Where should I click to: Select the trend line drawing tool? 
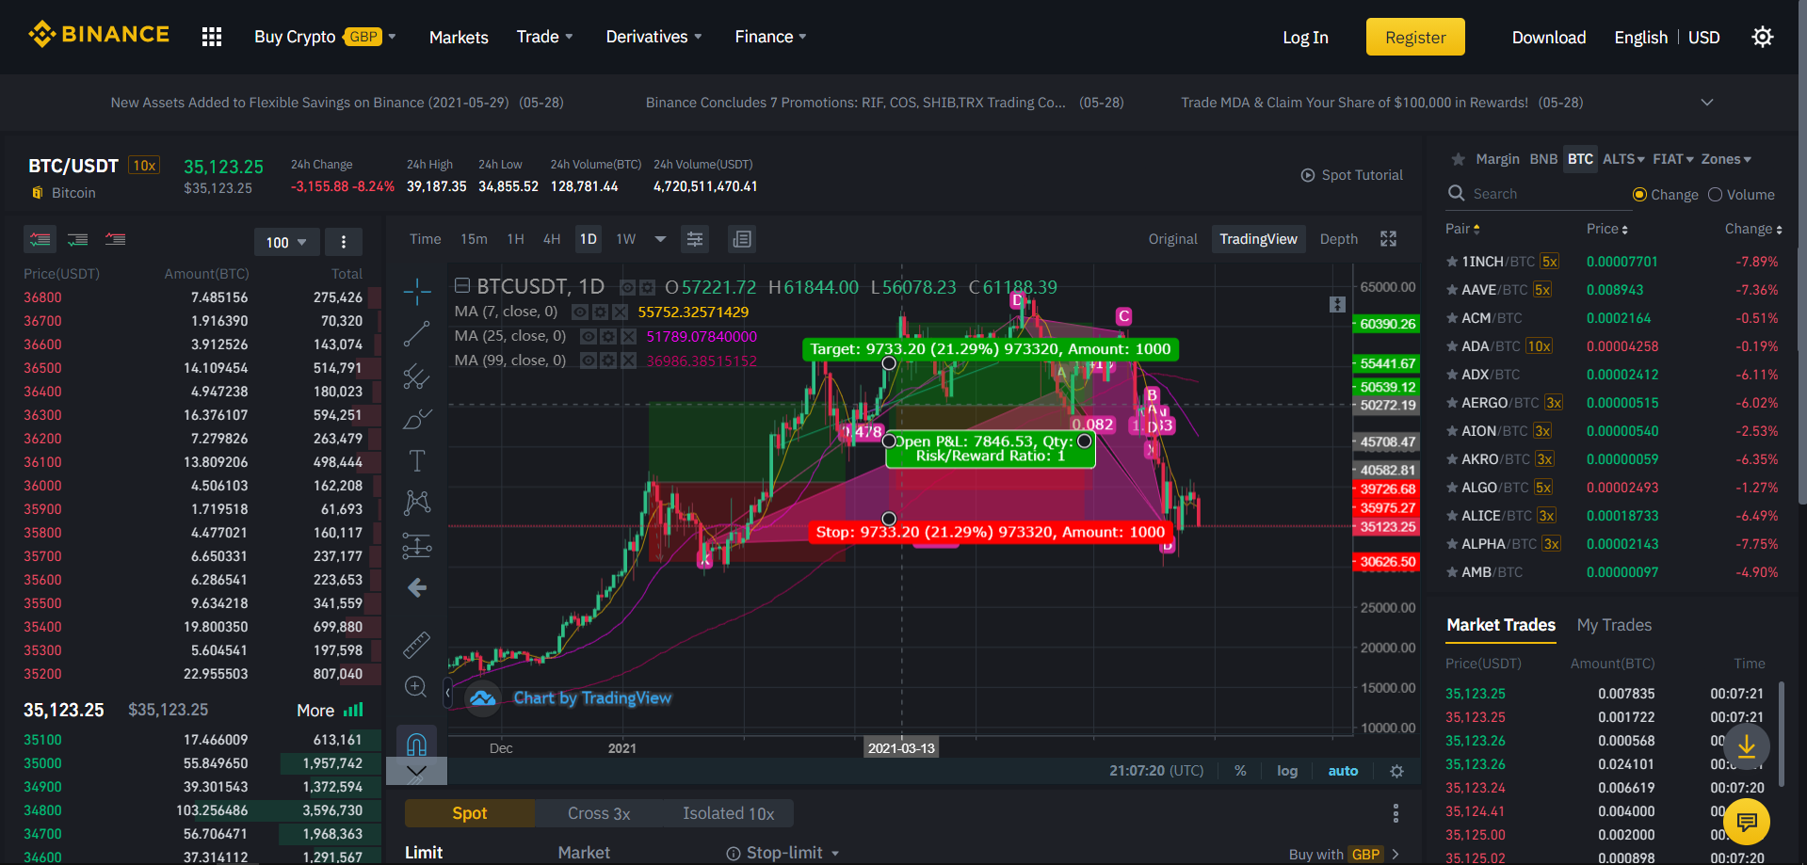click(416, 333)
